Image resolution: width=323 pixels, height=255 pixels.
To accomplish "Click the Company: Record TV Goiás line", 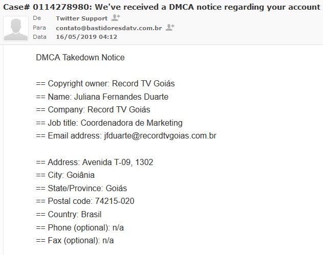I will pyautogui.click(x=93, y=110).
